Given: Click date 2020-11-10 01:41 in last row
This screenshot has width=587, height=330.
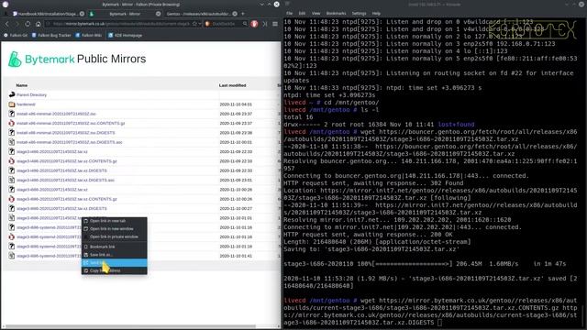Looking at the screenshot, I should point(236,256).
